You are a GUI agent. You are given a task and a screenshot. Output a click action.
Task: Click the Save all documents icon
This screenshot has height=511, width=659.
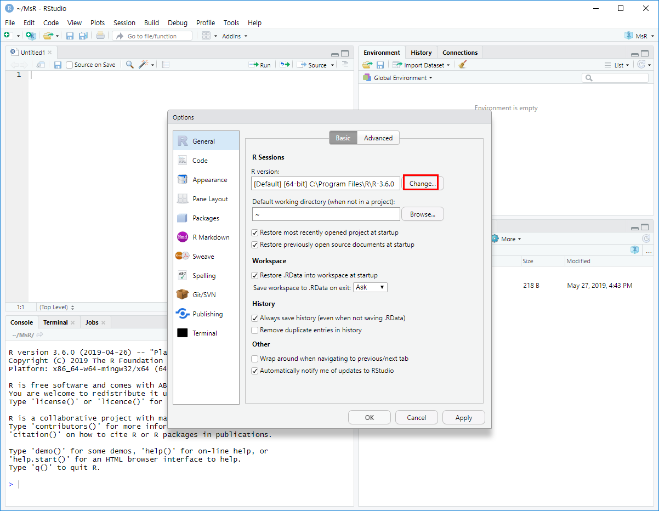83,36
